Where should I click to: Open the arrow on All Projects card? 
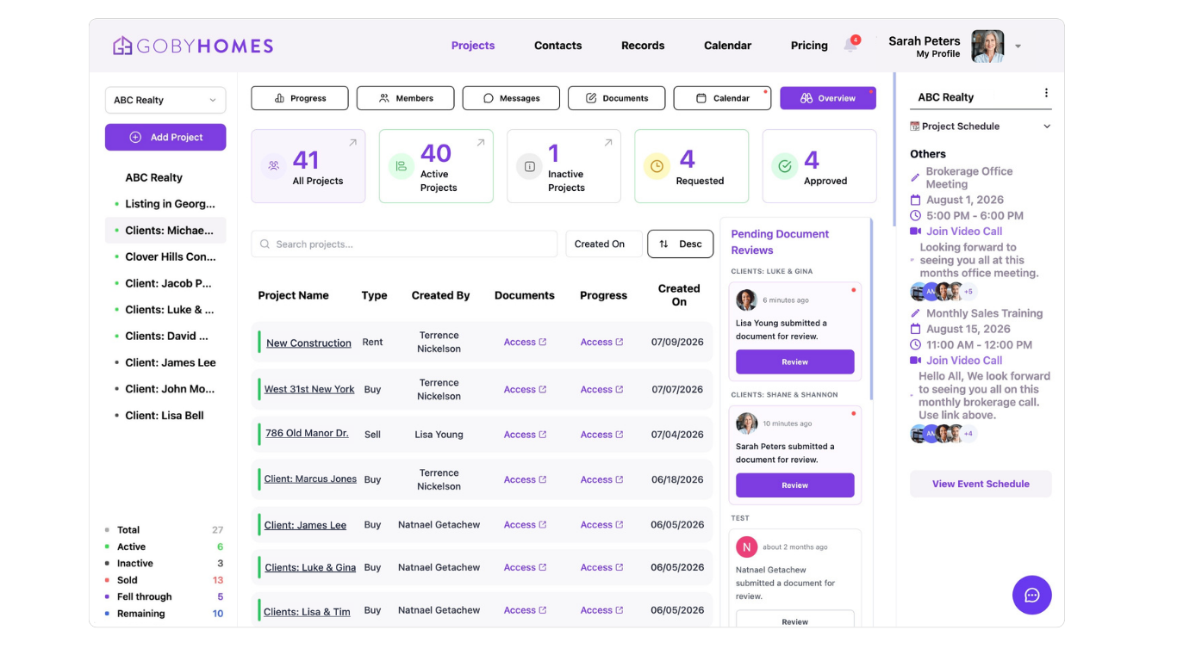(x=352, y=143)
